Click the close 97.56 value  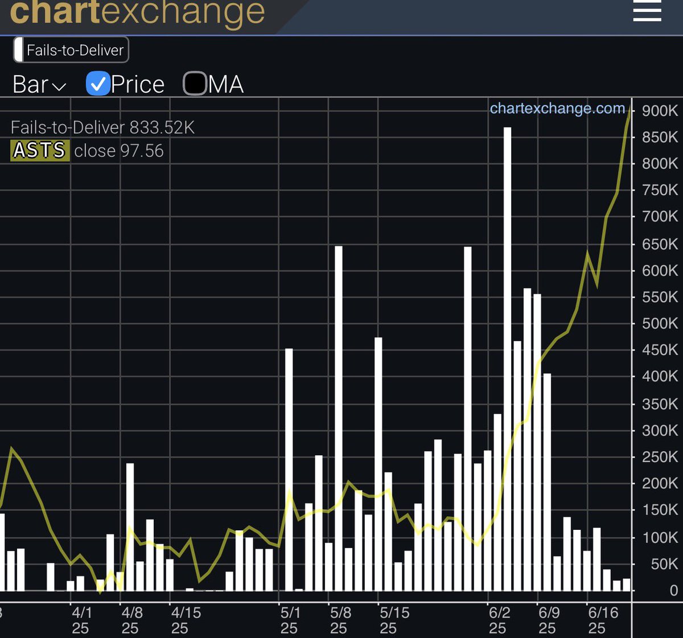coord(119,151)
